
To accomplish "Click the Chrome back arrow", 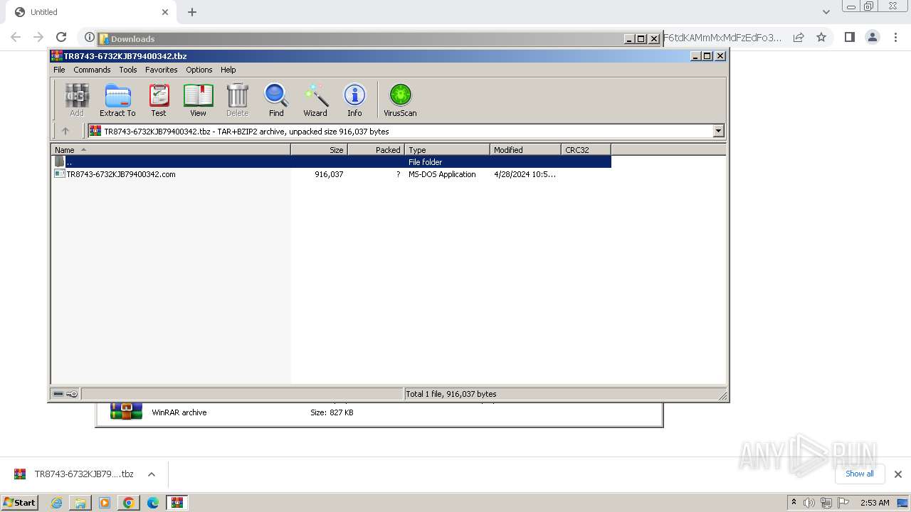I will 16,37.
